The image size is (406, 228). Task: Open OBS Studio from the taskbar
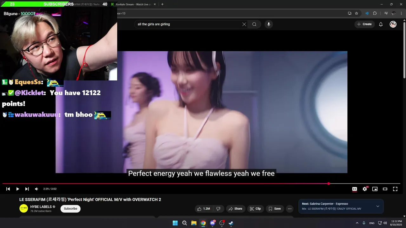(x=222, y=223)
